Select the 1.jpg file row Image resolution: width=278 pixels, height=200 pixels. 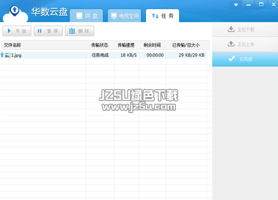coord(103,55)
